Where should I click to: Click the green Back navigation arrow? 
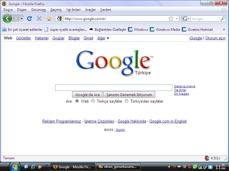[x=7, y=19]
